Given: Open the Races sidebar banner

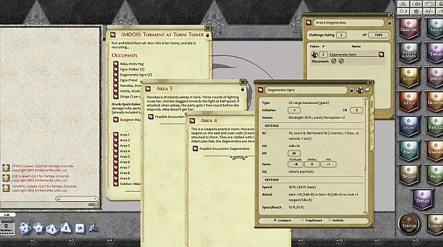Looking at the screenshot, I should pos(435,175).
